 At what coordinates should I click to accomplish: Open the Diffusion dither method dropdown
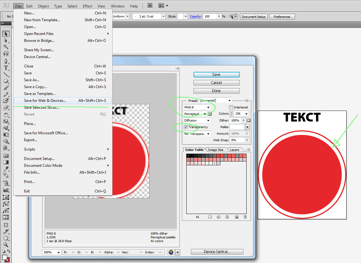point(197,120)
